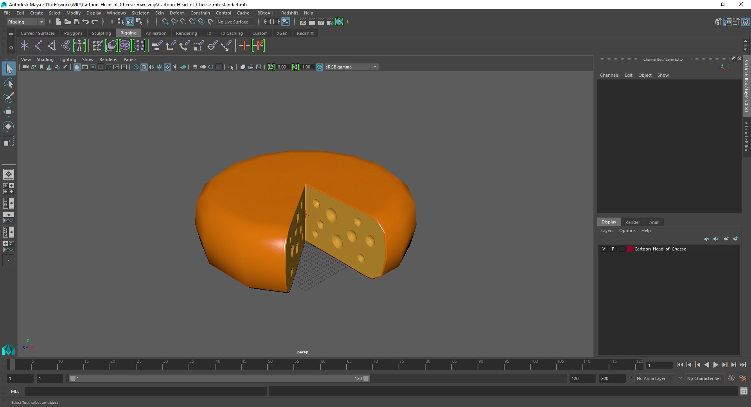Open the Shading viewport menu
Image resolution: width=751 pixels, height=407 pixels.
[x=45, y=59]
